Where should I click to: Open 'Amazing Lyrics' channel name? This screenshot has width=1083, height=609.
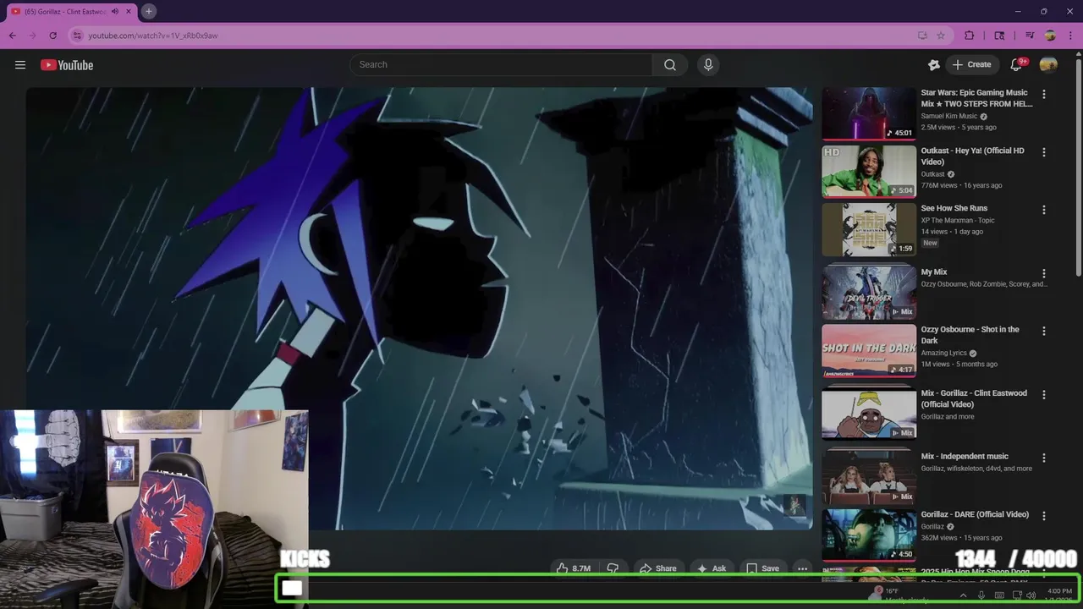[x=945, y=353]
